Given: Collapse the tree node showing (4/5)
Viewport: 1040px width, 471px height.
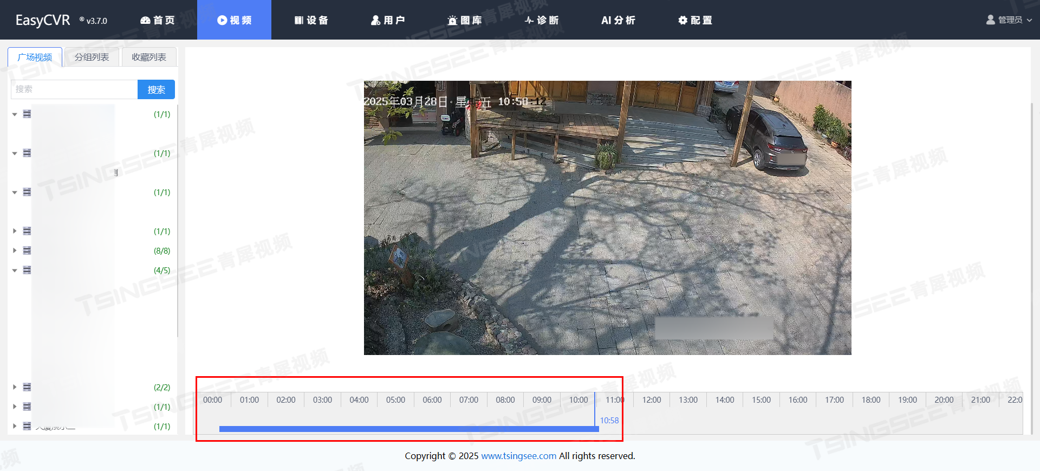Looking at the screenshot, I should 15,270.
